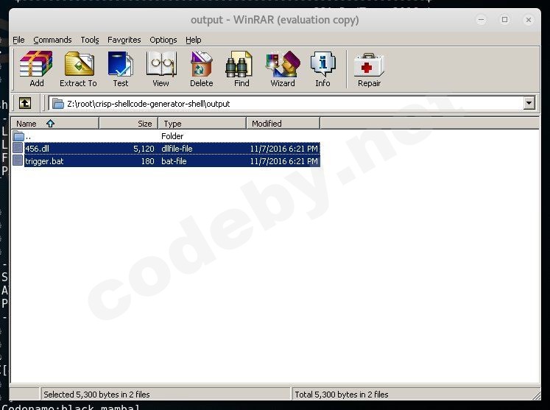Open the Commands menu

[52, 40]
